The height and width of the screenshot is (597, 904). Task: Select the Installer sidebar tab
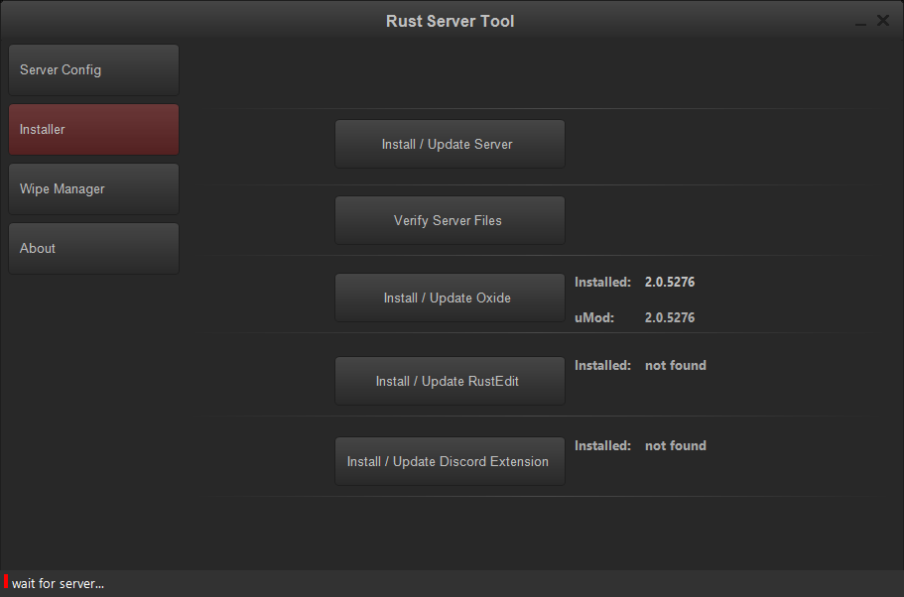(x=93, y=130)
